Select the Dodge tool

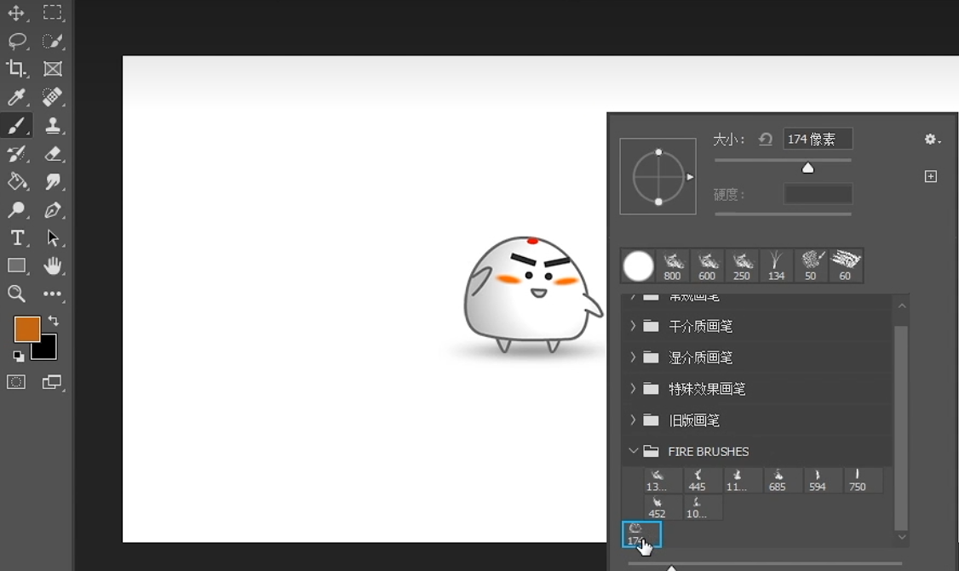(16, 209)
